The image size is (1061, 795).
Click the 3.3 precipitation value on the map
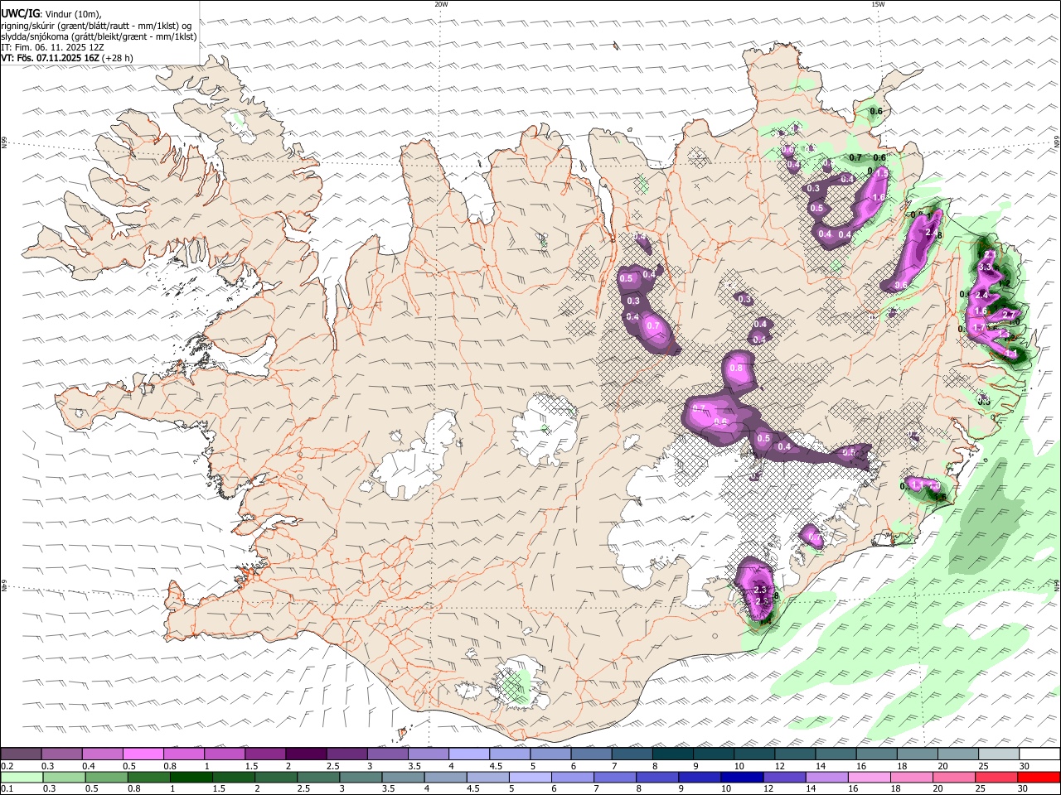click(x=986, y=267)
